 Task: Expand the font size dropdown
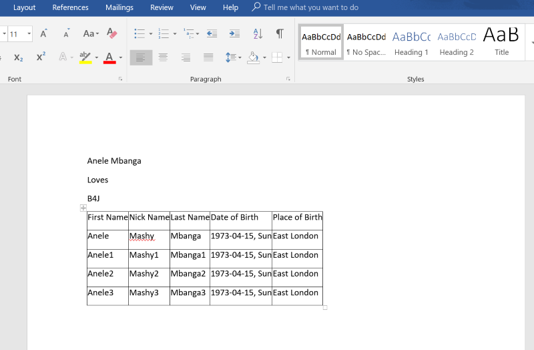[29, 33]
